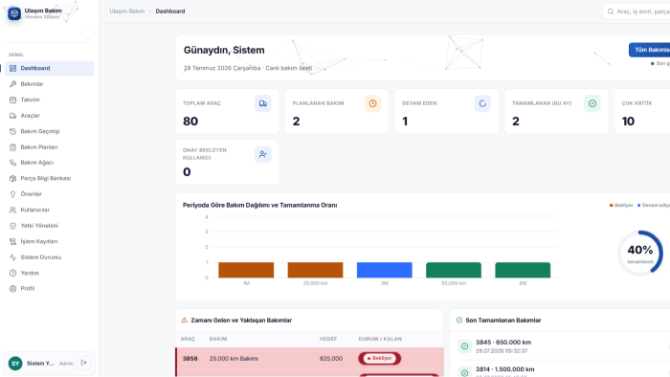670x377 pixels.
Task: Click the Bakım Geçmişi history icon
Action: 12,131
